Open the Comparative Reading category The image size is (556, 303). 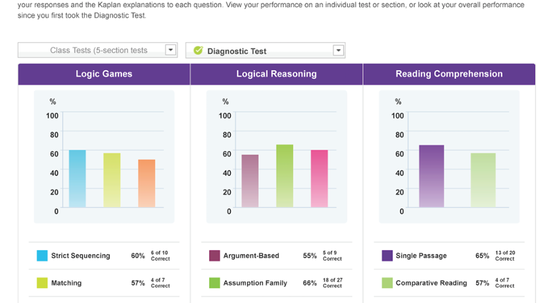431,283
